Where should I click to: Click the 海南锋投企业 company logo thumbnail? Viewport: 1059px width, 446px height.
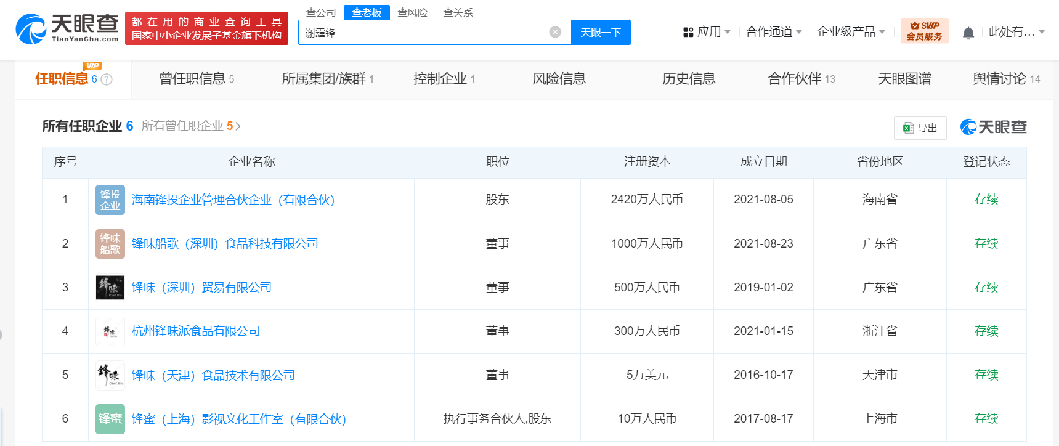tap(110, 200)
